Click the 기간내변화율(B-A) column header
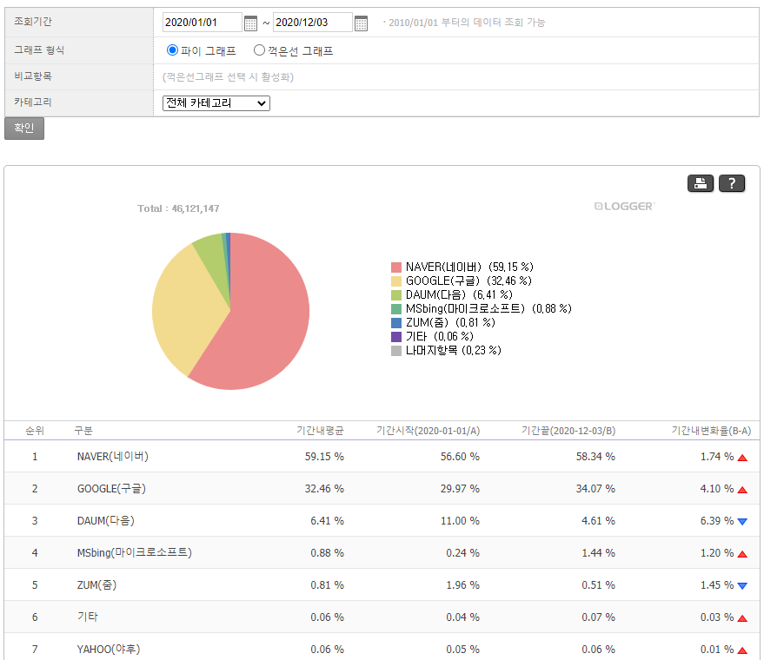764x660 pixels. click(711, 431)
